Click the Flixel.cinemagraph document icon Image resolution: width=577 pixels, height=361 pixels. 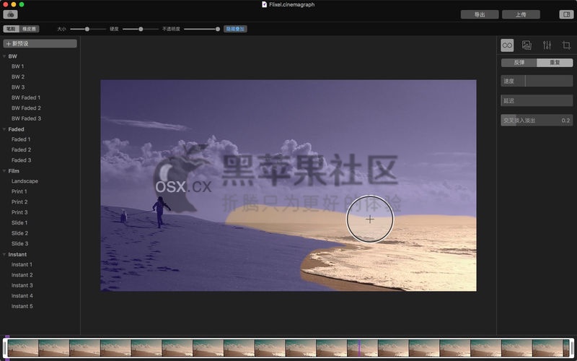click(x=264, y=4)
